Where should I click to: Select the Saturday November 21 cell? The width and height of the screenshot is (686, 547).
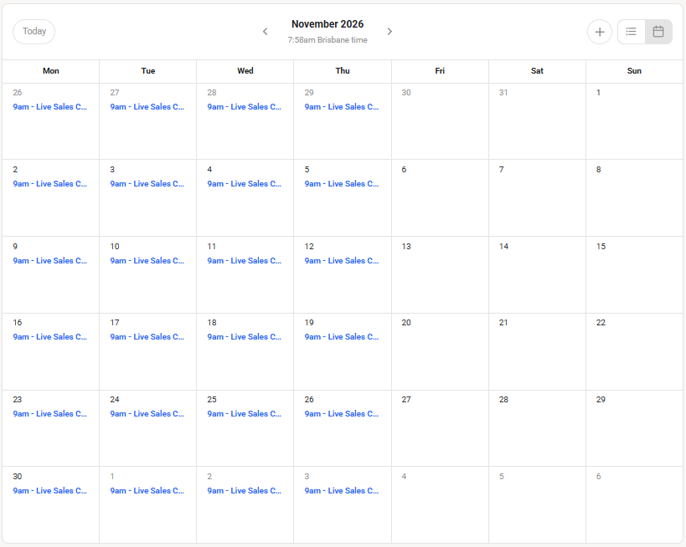tap(537, 351)
